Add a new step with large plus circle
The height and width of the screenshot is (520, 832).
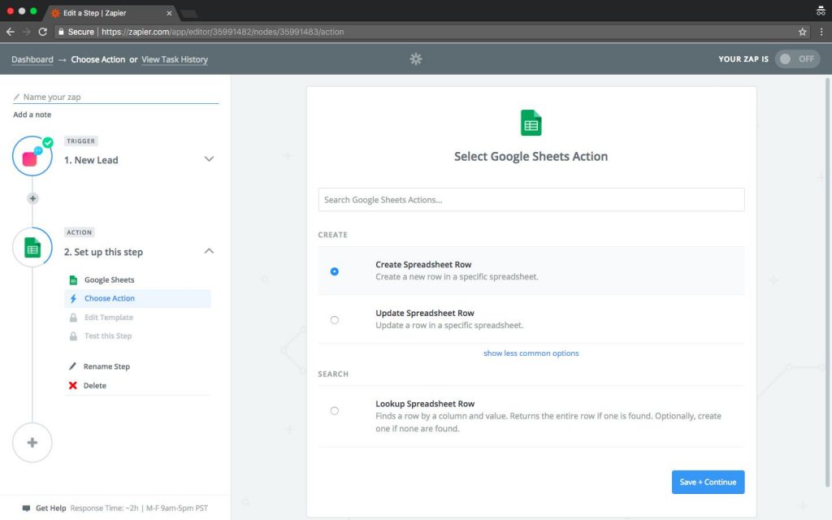click(32, 443)
